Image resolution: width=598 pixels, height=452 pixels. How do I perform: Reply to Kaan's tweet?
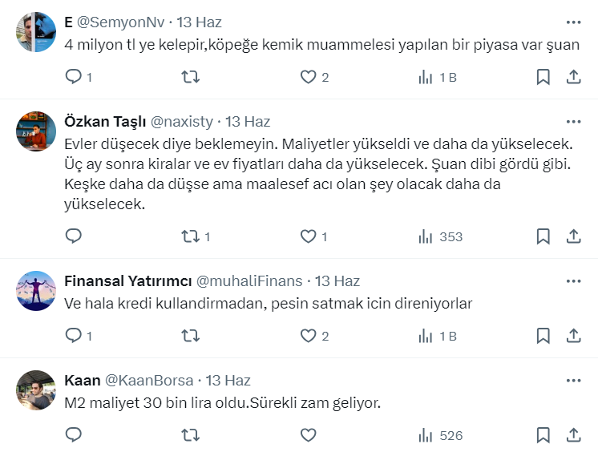(74, 435)
